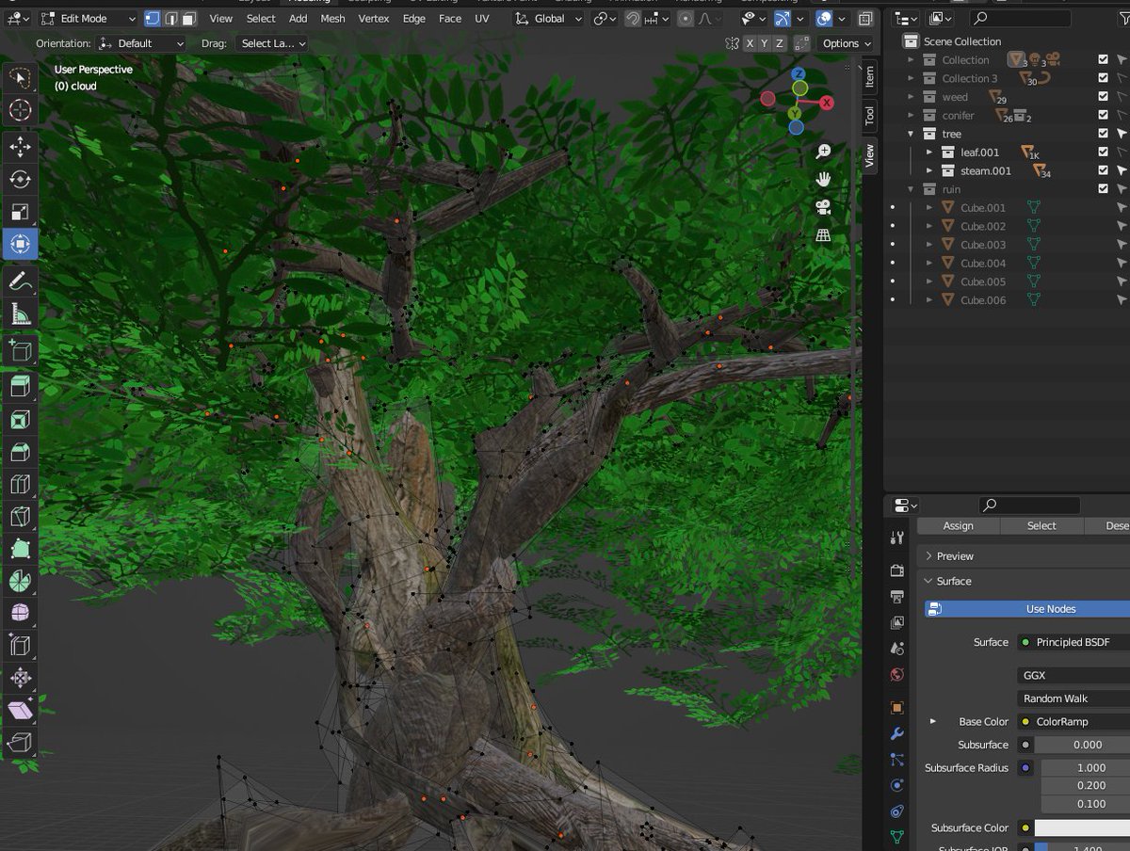Image resolution: width=1130 pixels, height=851 pixels.
Task: Activate the Rotate tool
Action: [x=20, y=179]
